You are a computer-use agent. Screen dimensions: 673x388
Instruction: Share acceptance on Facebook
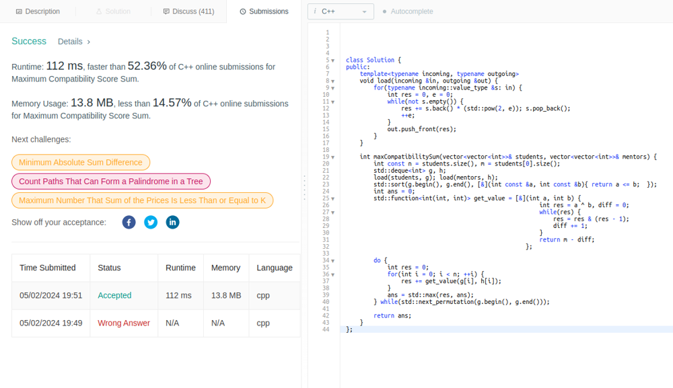(x=129, y=222)
